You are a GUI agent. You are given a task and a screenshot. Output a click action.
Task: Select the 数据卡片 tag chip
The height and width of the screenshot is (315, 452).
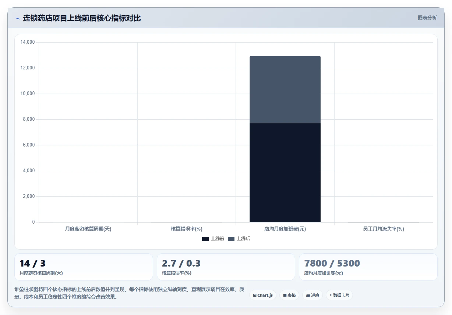click(339, 295)
